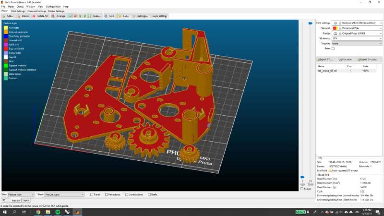Open the Fill density dropdown

point(357,38)
